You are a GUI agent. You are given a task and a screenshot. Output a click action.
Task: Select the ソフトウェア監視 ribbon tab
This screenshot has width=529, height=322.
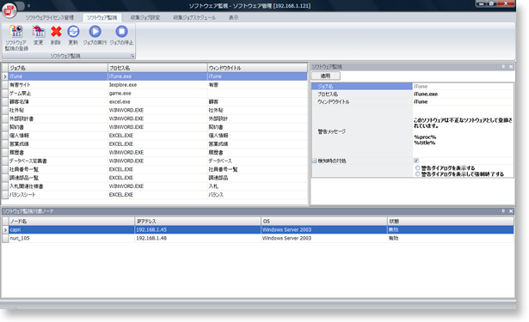point(101,17)
